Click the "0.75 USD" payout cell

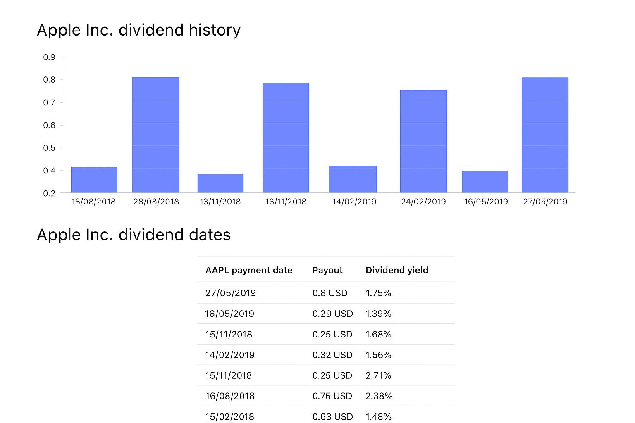(332, 396)
